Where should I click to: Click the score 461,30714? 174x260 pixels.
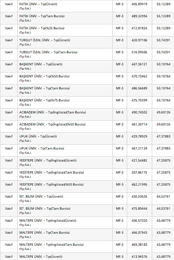click(x=139, y=124)
